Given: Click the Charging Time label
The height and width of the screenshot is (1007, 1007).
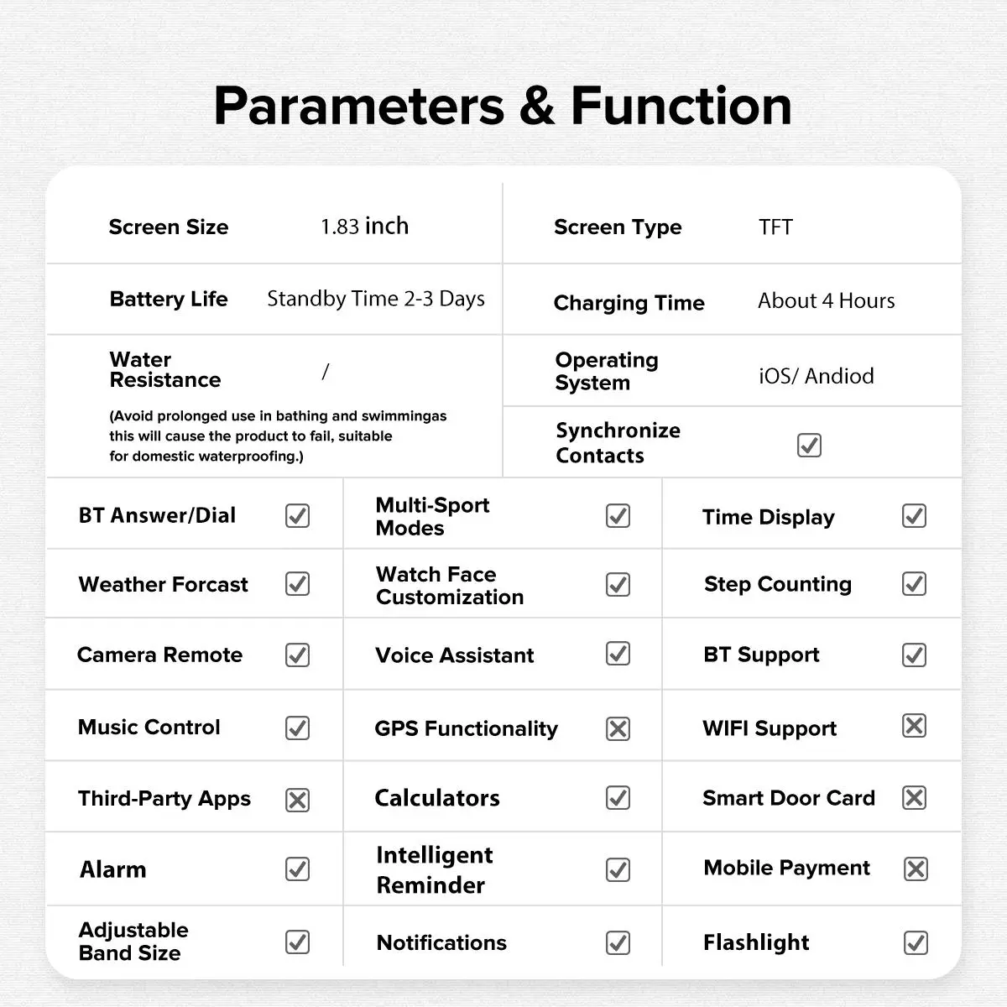Looking at the screenshot, I should click(629, 303).
